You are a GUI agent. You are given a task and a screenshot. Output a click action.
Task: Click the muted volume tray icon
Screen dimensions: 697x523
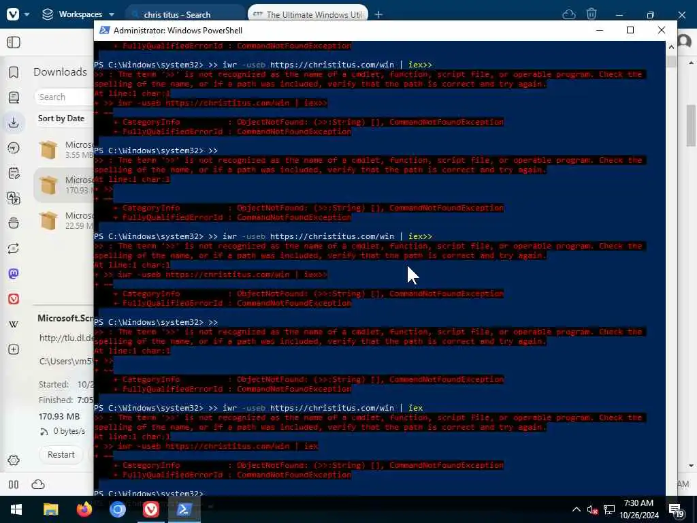(x=593, y=509)
